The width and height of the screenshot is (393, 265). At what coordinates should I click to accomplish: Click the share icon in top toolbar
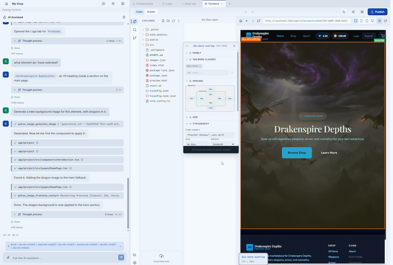coord(353,12)
